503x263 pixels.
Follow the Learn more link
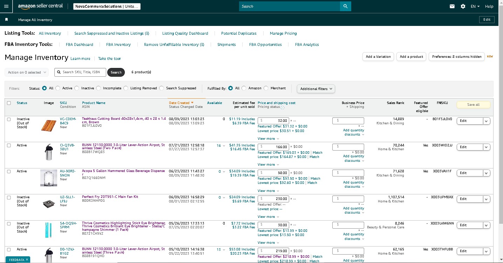80,58
